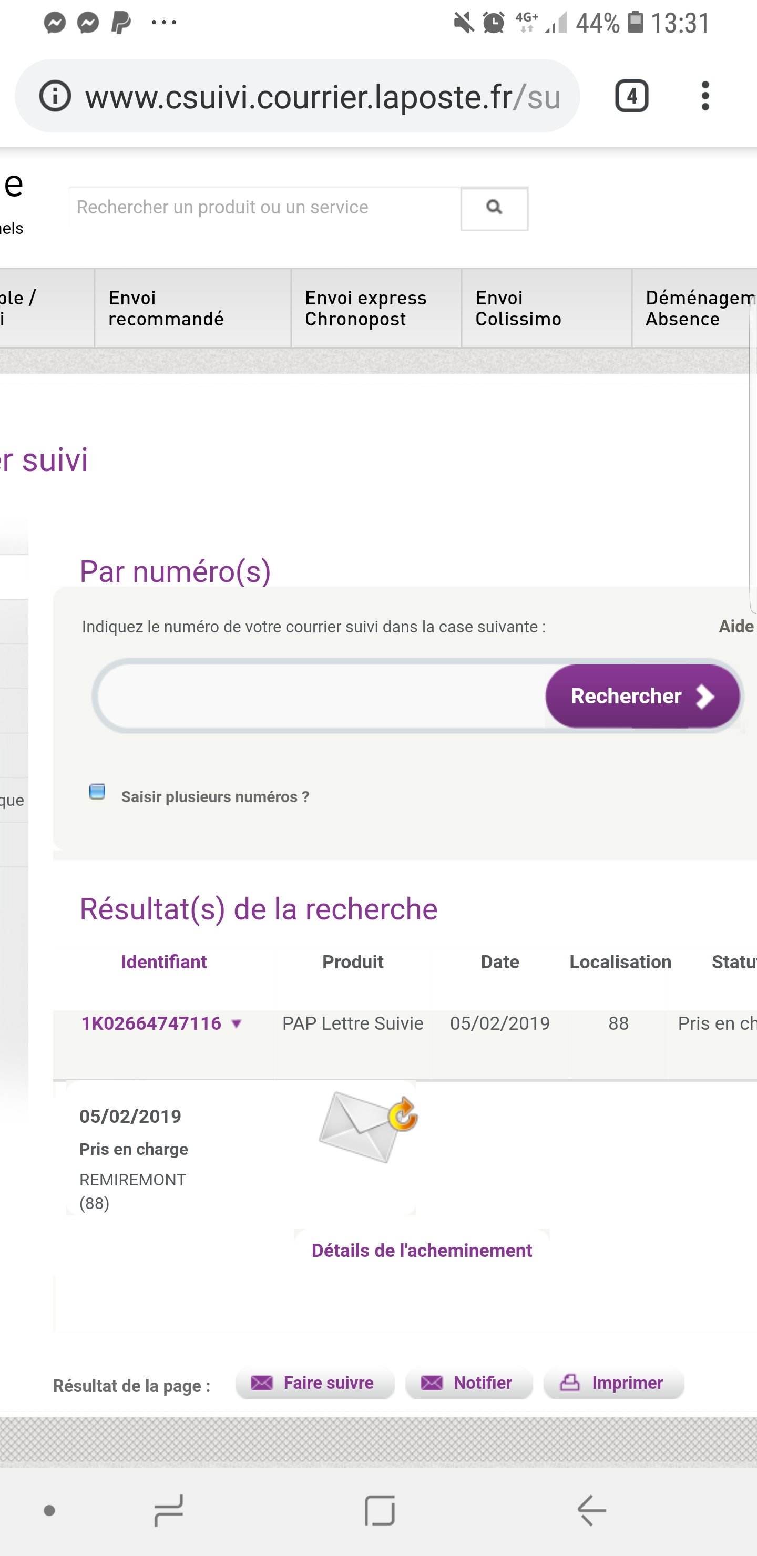The height and width of the screenshot is (1556, 757).
Task: Tap the PayPal notification icon in status bar
Action: click(121, 23)
